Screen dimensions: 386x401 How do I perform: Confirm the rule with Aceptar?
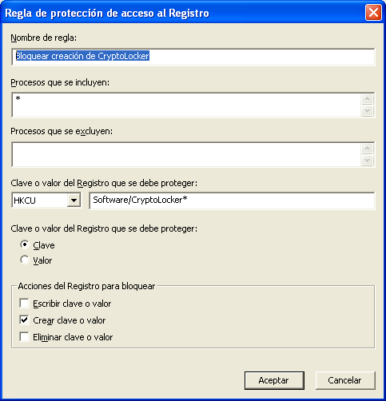coord(274,380)
